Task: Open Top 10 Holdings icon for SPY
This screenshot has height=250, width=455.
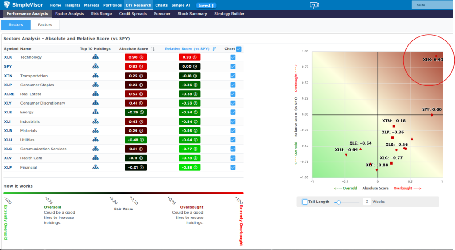Action: [x=96, y=66]
